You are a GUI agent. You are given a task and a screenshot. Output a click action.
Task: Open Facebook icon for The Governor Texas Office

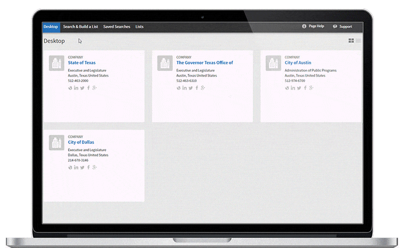pyautogui.click(x=197, y=88)
